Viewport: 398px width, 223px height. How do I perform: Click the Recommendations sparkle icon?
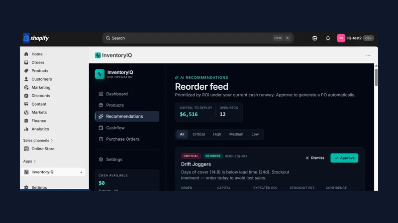click(101, 116)
